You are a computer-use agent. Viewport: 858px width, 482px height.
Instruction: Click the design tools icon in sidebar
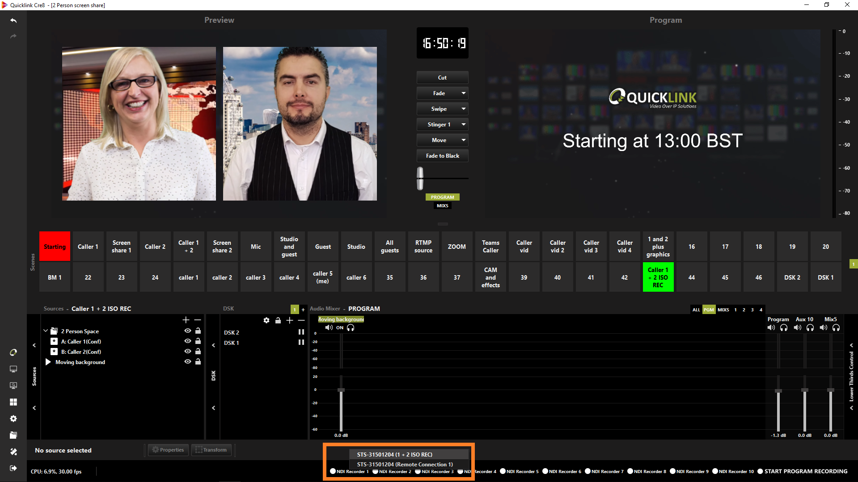13,452
